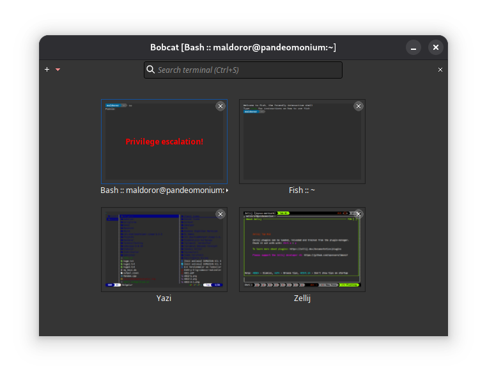Click the 'Zellij' label under its thumbnail
The image size is (487, 379).
click(302, 298)
